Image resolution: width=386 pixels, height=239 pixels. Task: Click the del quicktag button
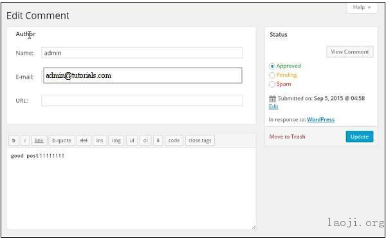pyautogui.click(x=84, y=140)
